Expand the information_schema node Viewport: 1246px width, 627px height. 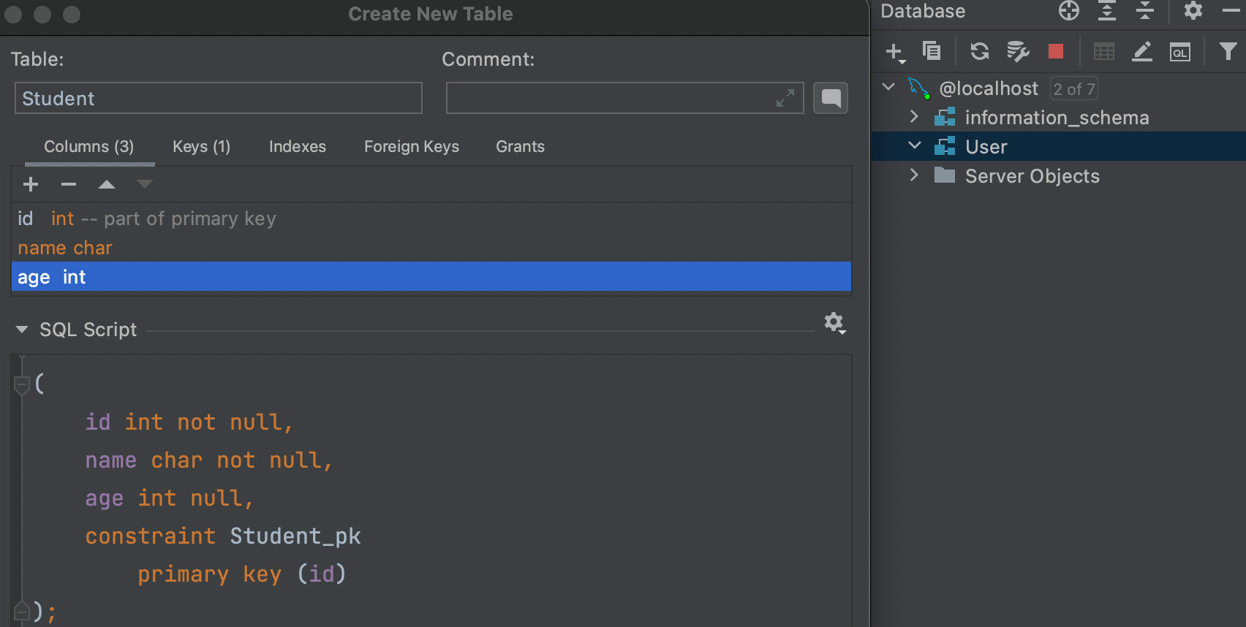click(914, 116)
